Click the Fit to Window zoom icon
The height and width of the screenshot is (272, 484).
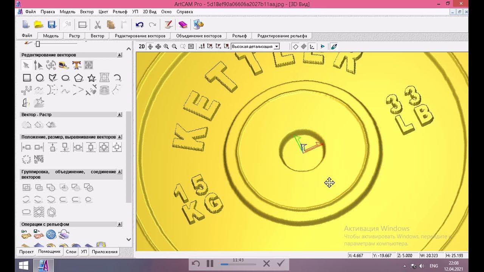[x=191, y=46]
